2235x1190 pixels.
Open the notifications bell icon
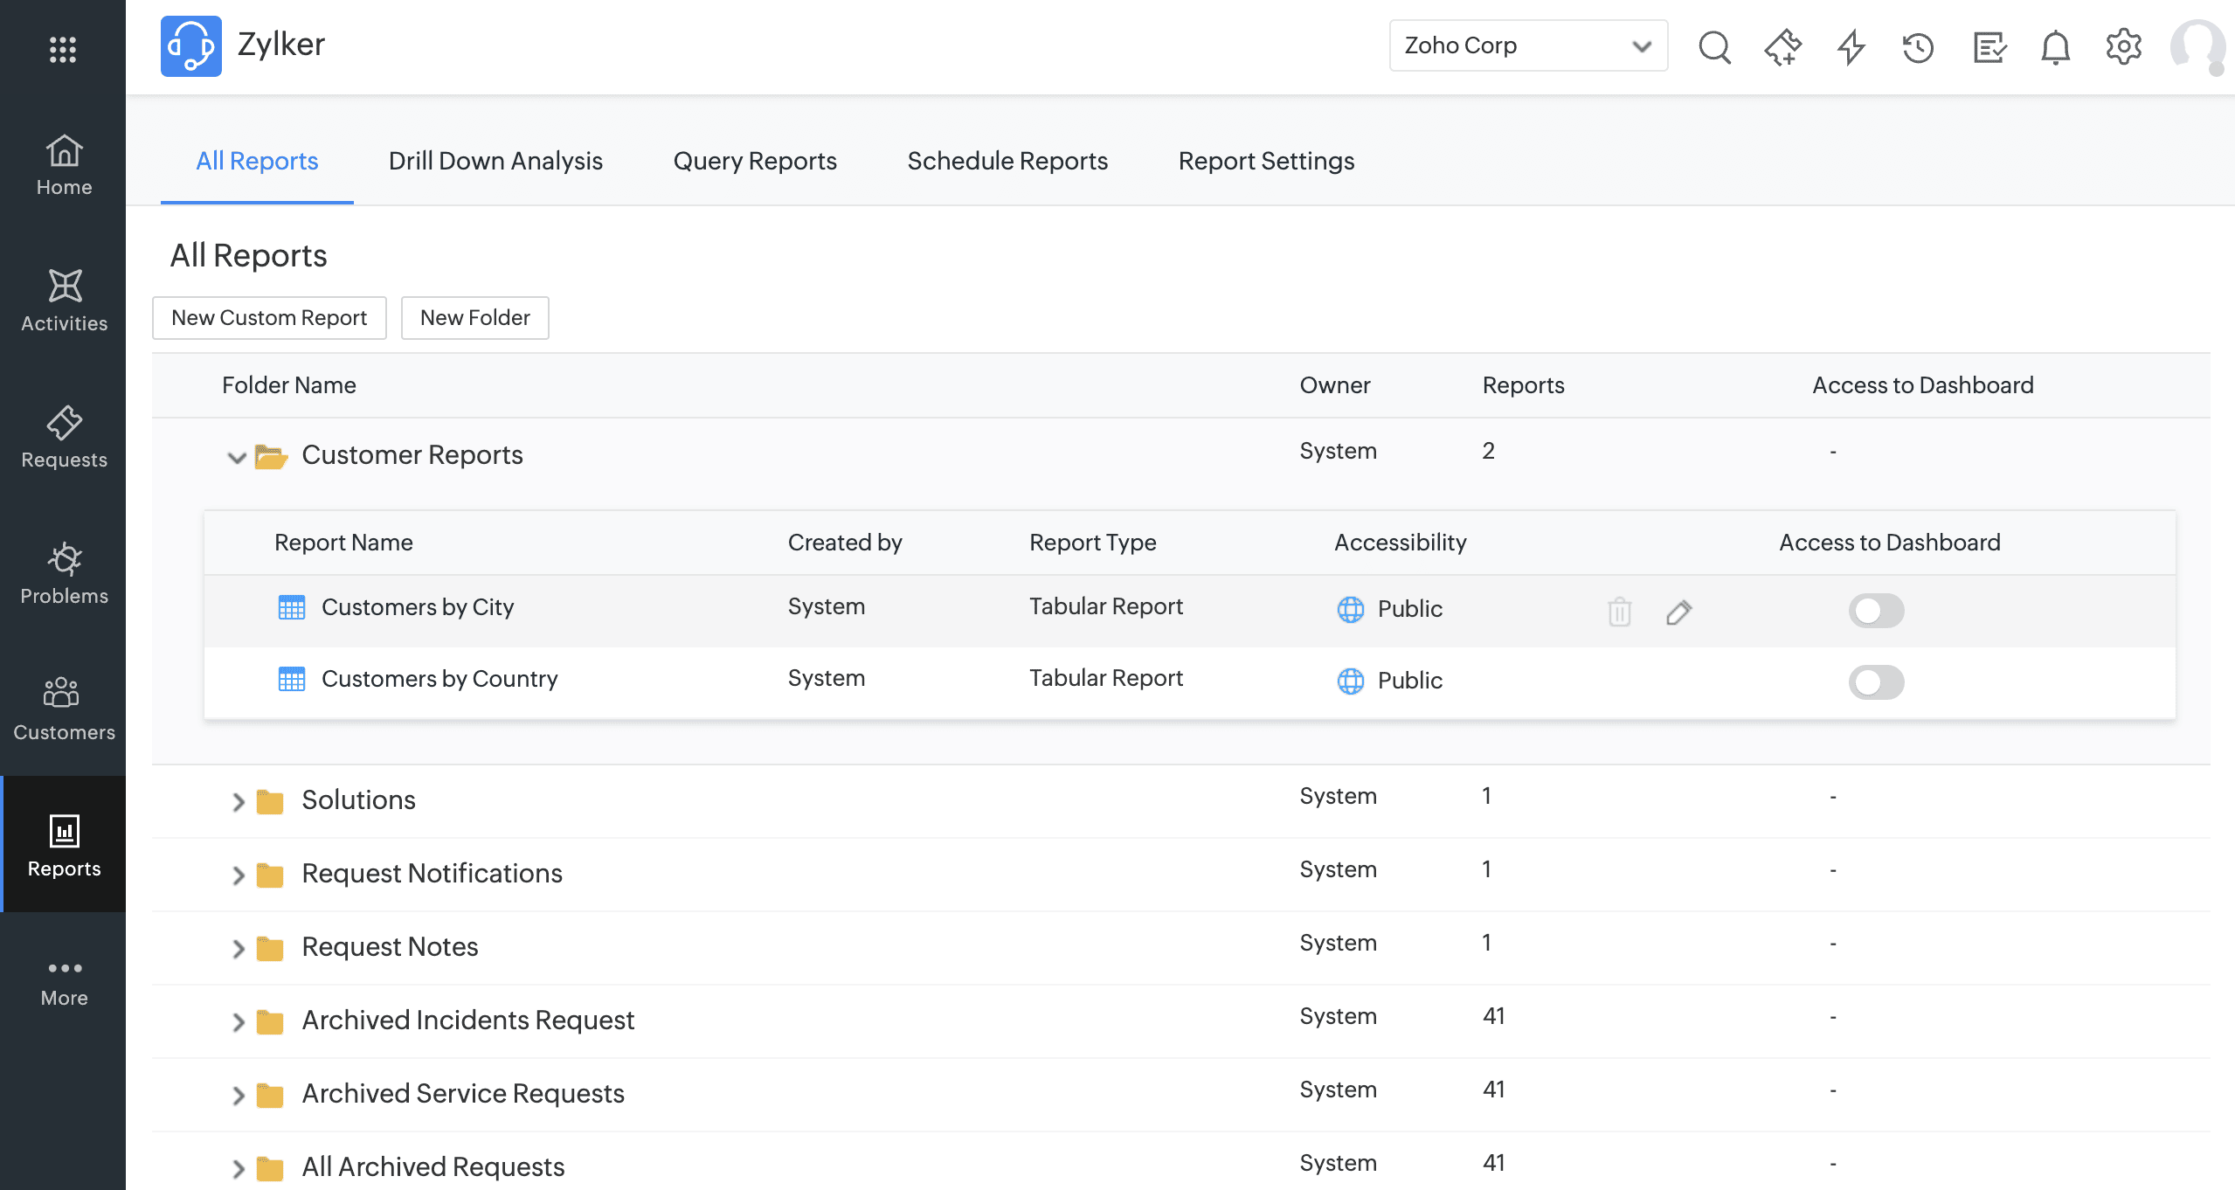tap(2055, 46)
